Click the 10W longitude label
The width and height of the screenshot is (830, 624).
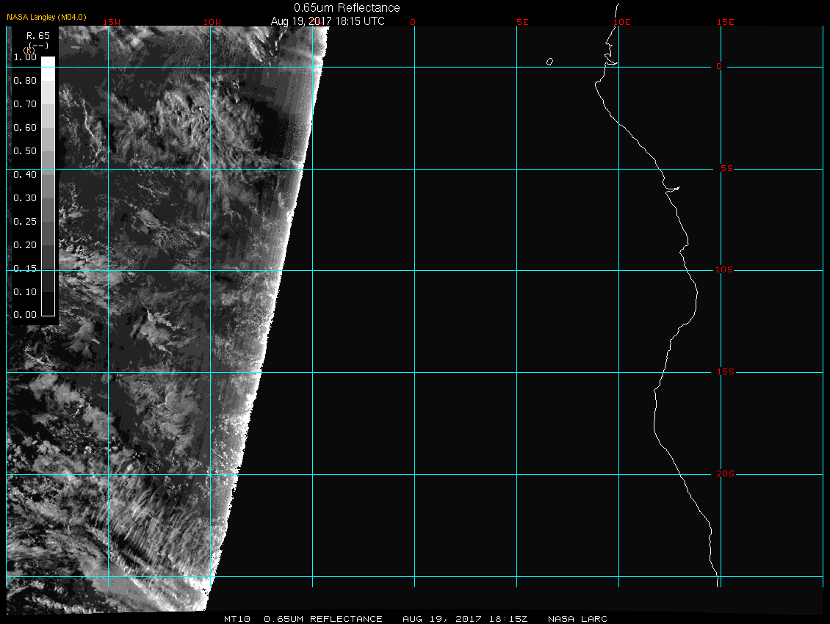click(x=212, y=22)
